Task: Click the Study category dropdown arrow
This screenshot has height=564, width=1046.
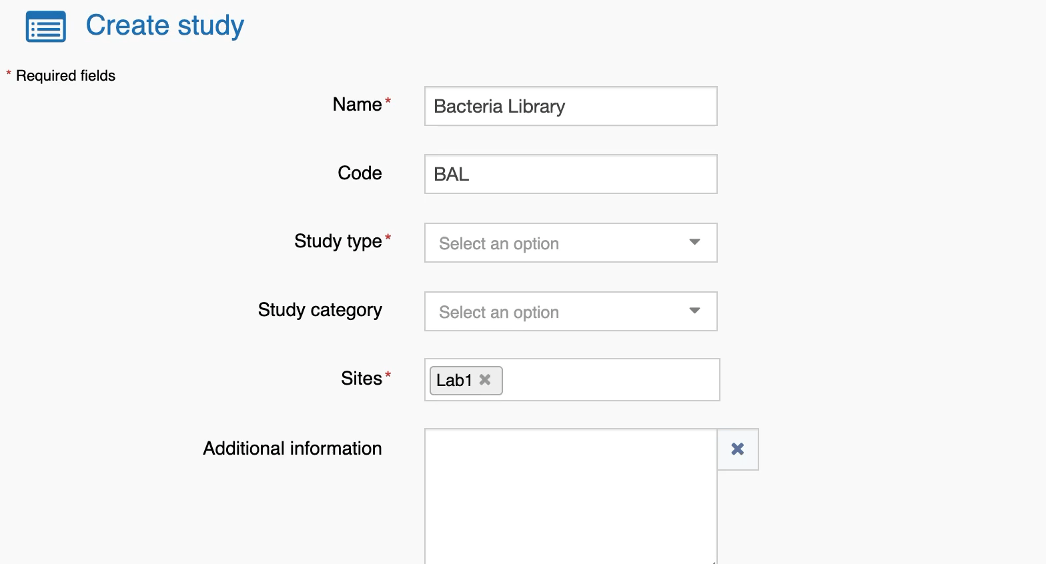Action: pos(694,311)
